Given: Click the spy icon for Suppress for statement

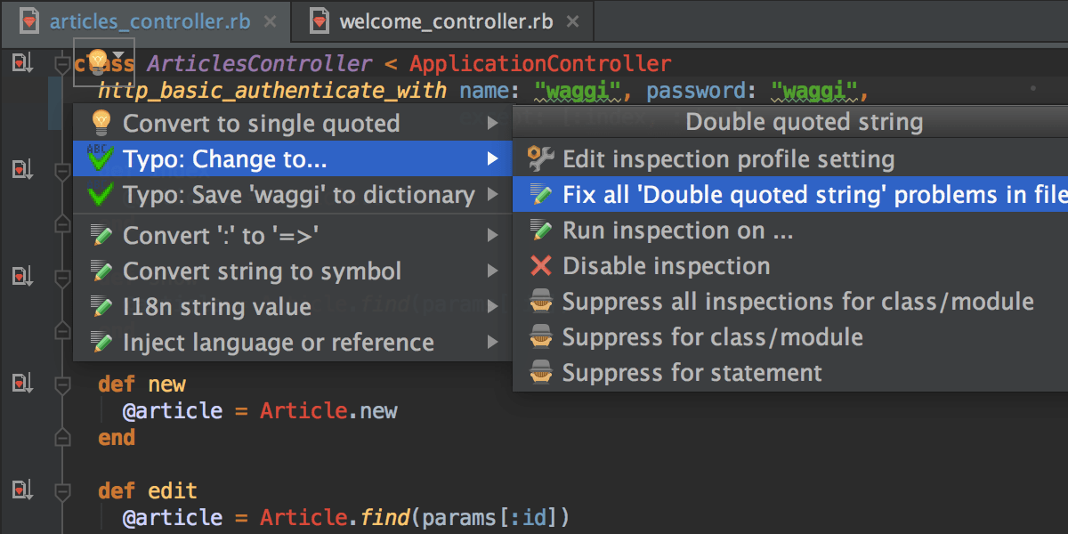Looking at the screenshot, I should pos(540,373).
